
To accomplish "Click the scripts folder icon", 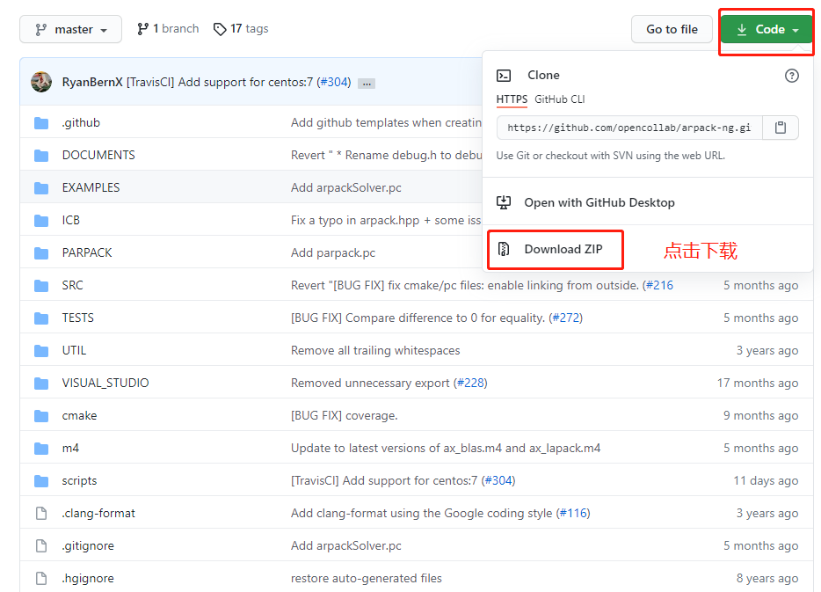I will 41,481.
